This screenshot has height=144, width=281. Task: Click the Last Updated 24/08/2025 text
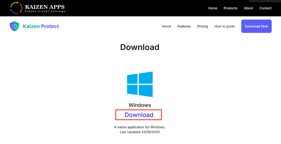140,132
